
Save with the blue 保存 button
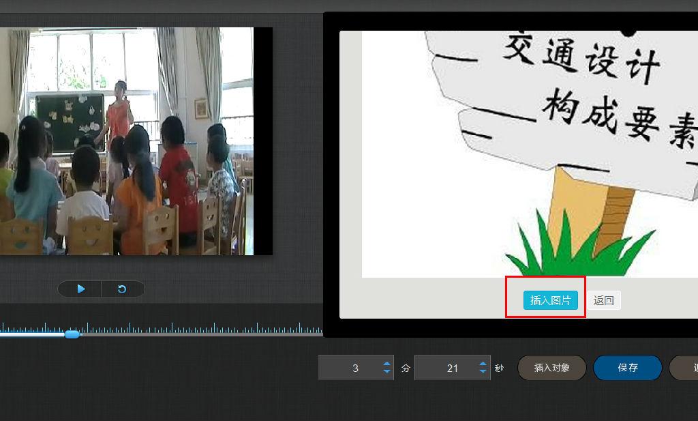[x=628, y=368]
